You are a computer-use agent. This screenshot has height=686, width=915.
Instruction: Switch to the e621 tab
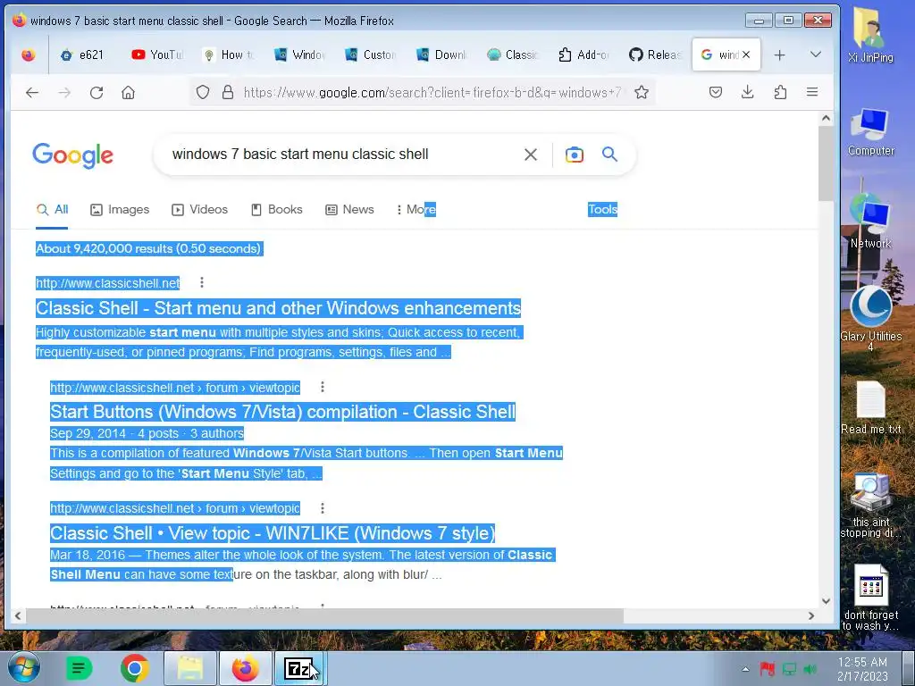(x=83, y=54)
